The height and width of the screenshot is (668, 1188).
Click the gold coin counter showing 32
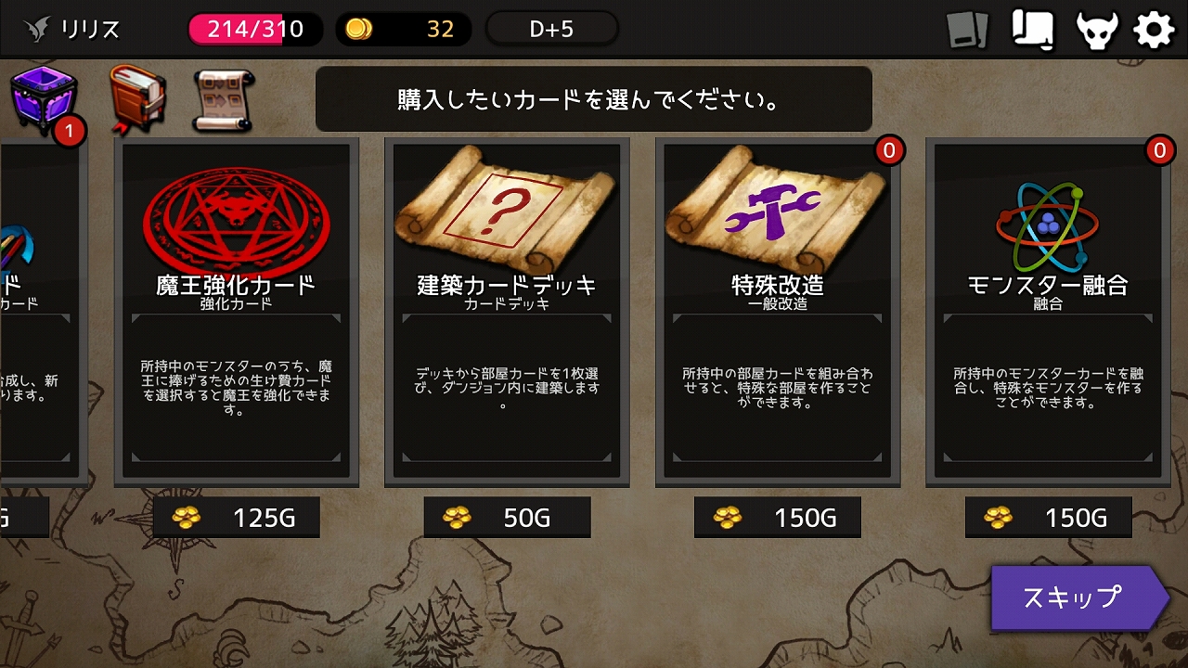[403, 29]
